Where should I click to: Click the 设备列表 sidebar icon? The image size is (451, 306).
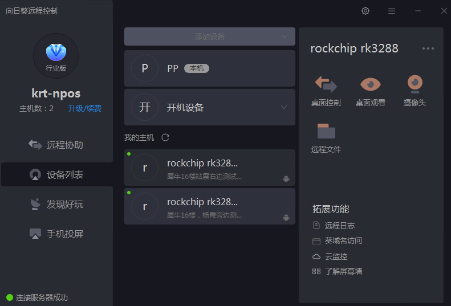[35, 174]
